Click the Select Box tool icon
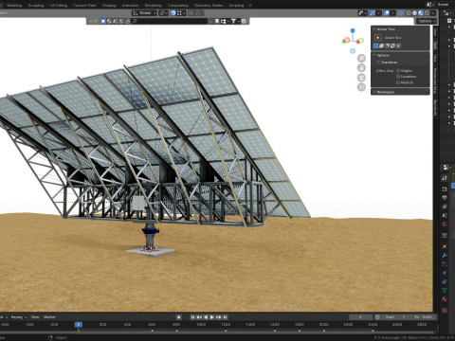 (x=378, y=38)
